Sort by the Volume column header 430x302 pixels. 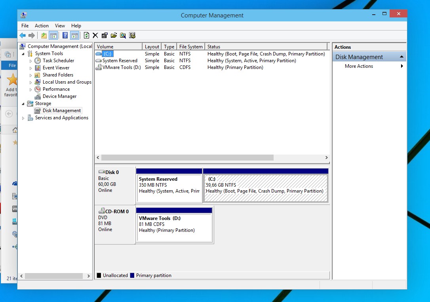[118, 46]
